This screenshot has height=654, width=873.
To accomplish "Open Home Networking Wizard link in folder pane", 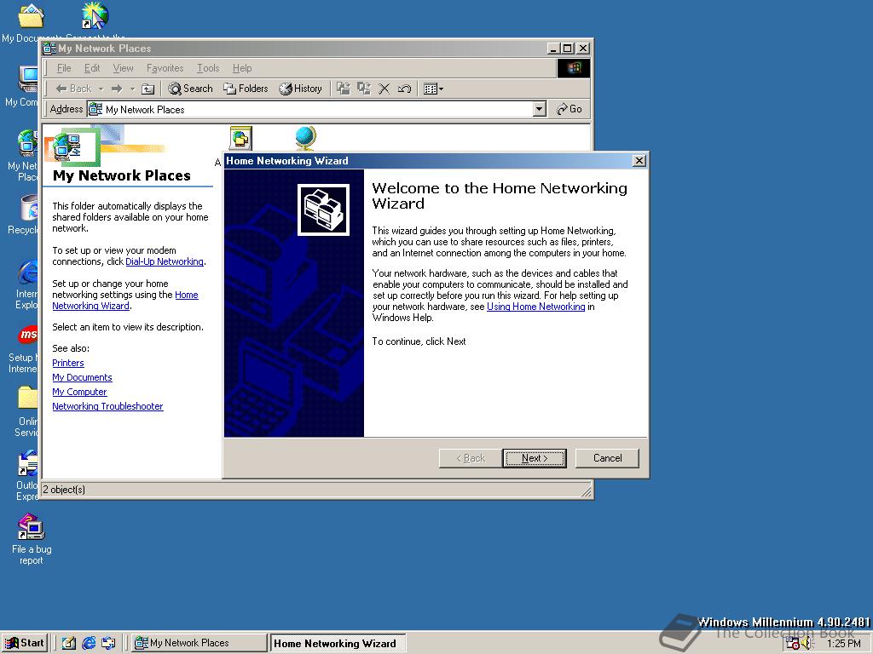I will point(125,301).
